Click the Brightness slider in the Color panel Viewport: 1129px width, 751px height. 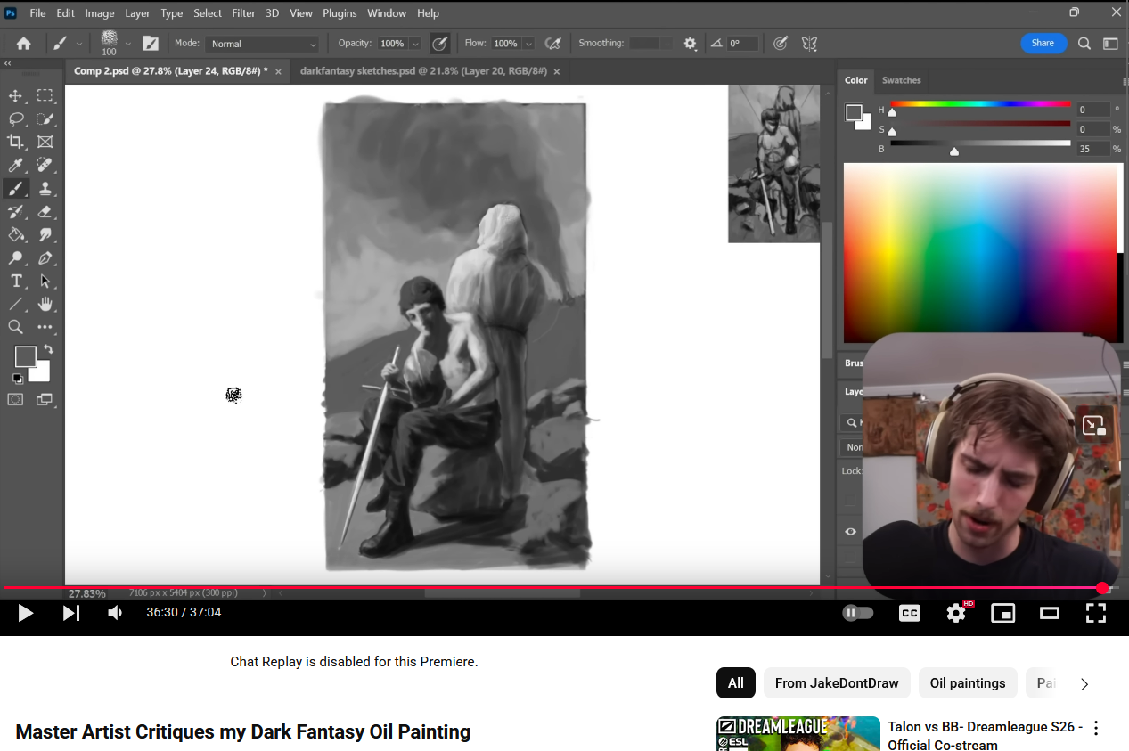click(x=980, y=143)
